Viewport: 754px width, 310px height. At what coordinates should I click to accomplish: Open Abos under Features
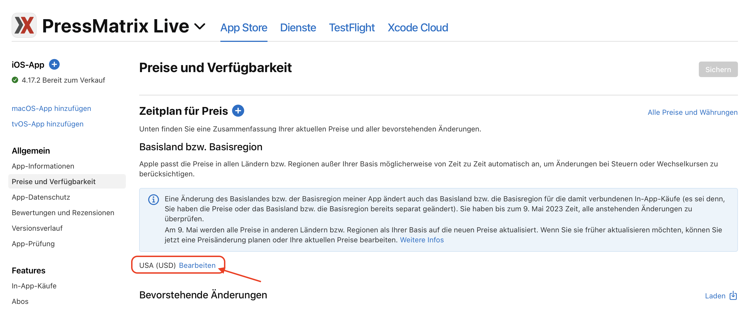click(x=20, y=301)
